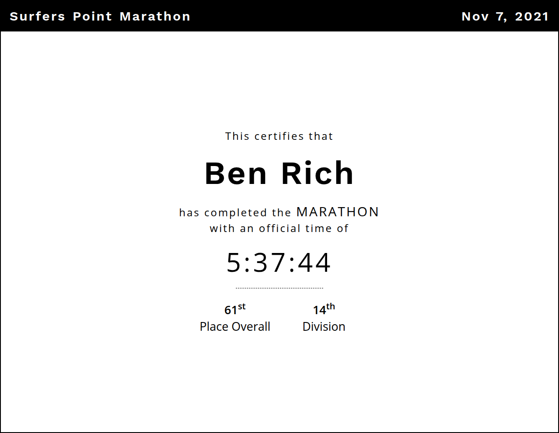
Task: Select the word "Point" in the header title
Action: pyautogui.click(x=92, y=17)
